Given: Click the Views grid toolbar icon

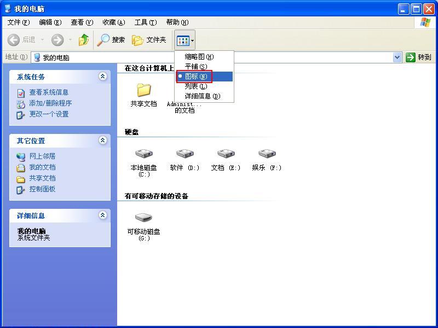Looking at the screenshot, I should [183, 40].
